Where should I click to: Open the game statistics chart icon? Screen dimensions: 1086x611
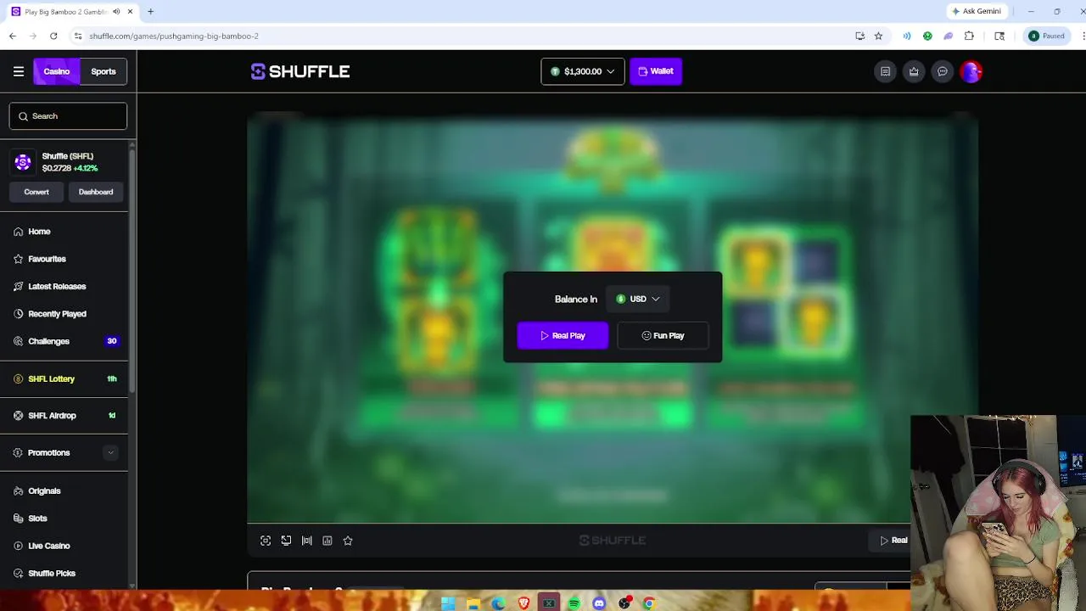[327, 541]
